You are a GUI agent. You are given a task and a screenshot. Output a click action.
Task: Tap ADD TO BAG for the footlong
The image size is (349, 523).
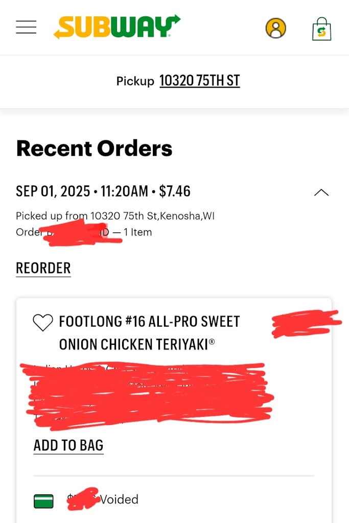68,445
